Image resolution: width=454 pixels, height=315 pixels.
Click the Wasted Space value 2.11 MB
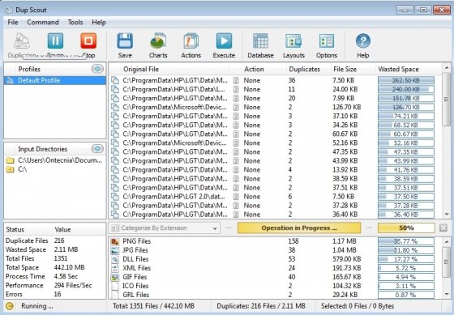[x=66, y=249]
